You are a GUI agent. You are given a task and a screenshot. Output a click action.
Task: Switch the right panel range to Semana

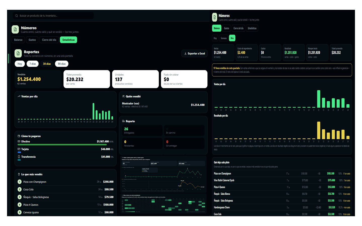[x=223, y=38]
